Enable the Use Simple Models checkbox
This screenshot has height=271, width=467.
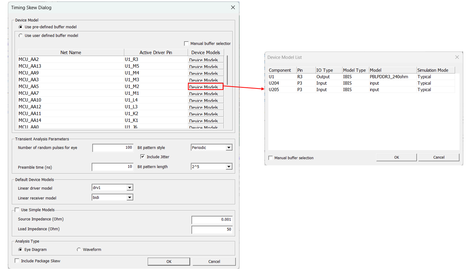[17, 210]
